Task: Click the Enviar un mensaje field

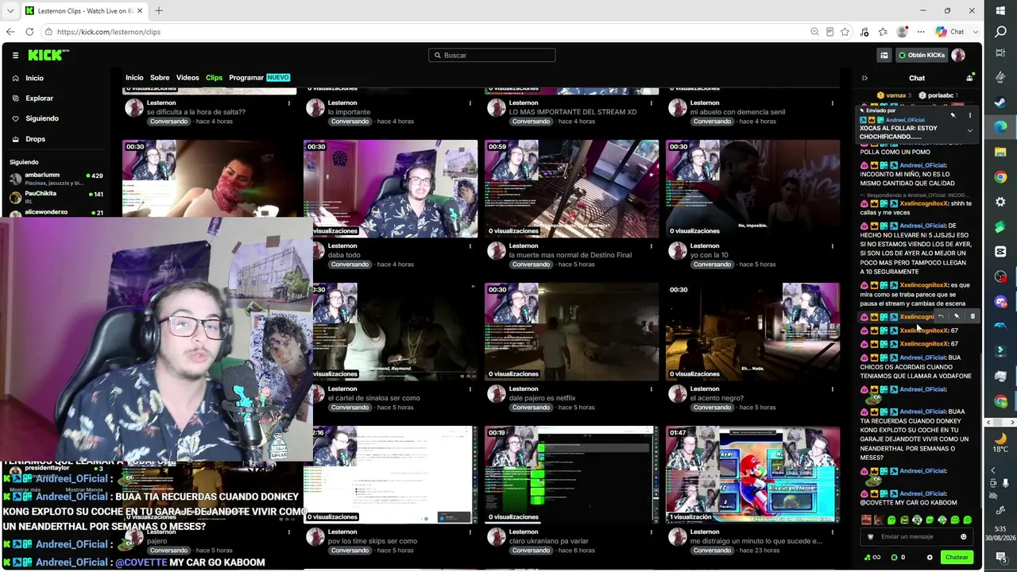Action: pos(917,536)
